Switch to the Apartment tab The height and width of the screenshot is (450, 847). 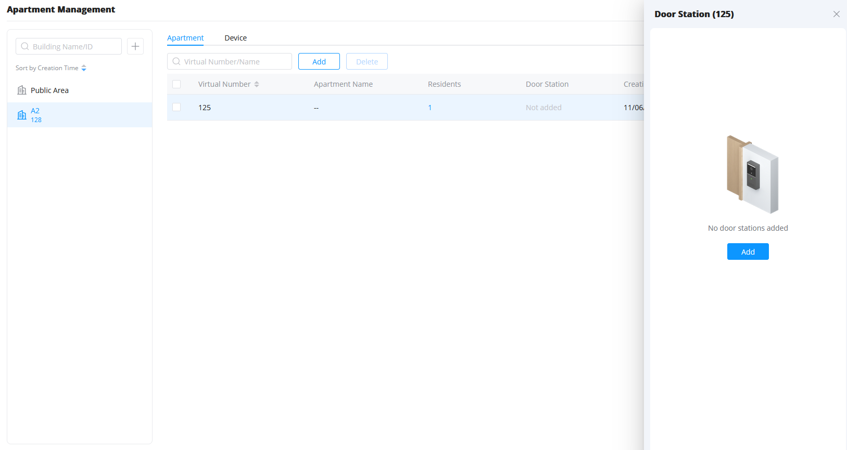(185, 38)
